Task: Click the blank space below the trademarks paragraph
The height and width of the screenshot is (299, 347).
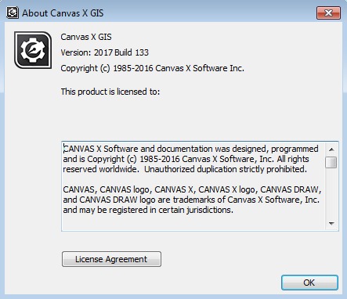Action: pyautogui.click(x=193, y=222)
